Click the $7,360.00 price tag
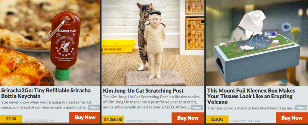The image size is (308, 125). [x=113, y=119]
